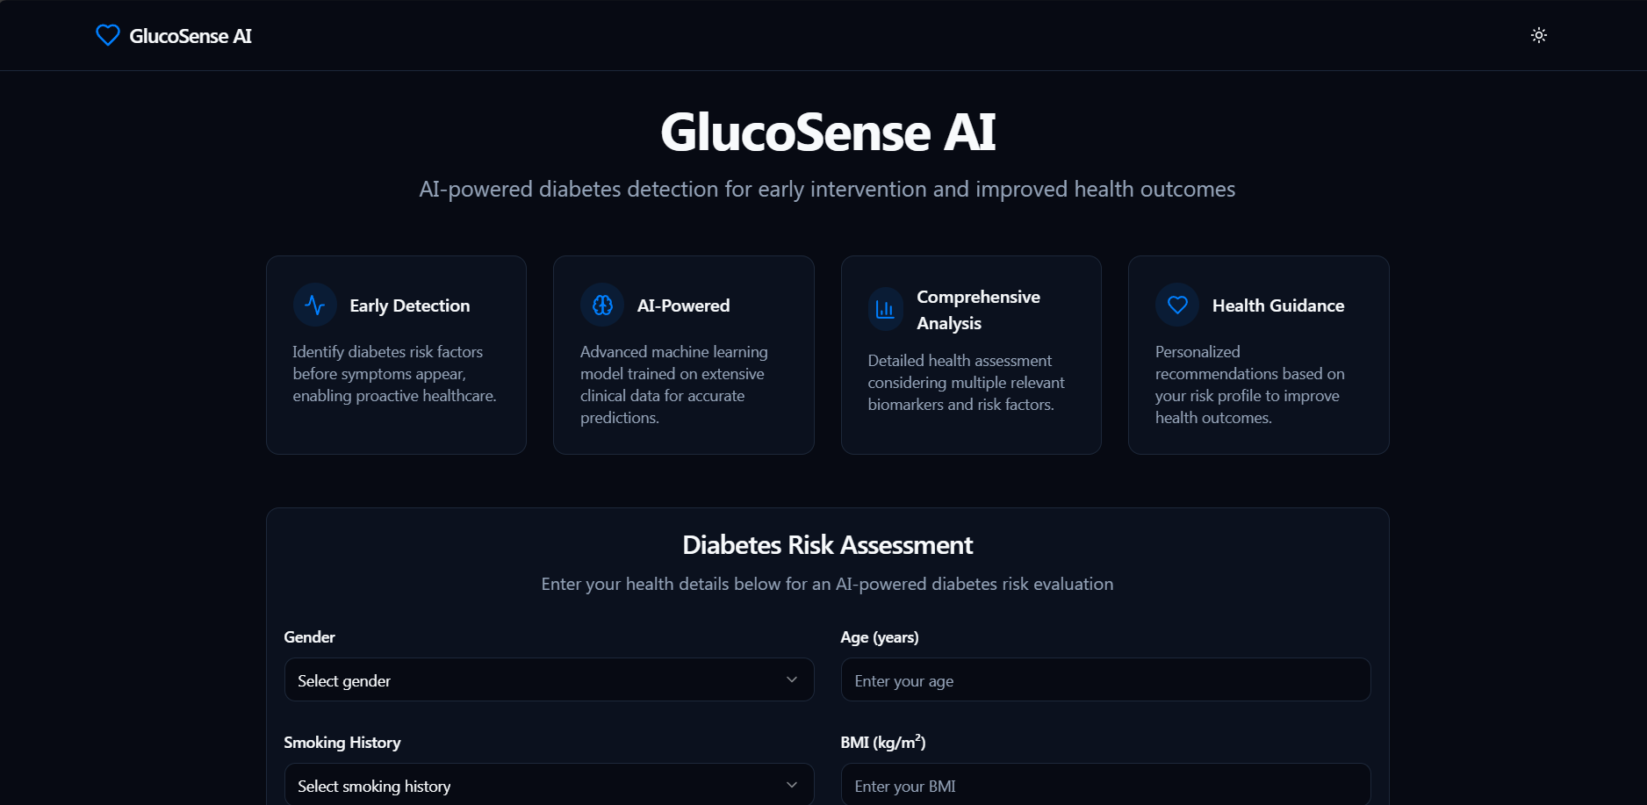The width and height of the screenshot is (1647, 805).
Task: Click the Age (years) field label
Action: (879, 637)
